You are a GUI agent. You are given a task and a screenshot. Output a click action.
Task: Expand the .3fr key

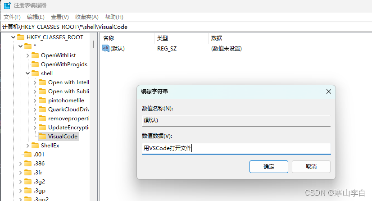coord(20,173)
